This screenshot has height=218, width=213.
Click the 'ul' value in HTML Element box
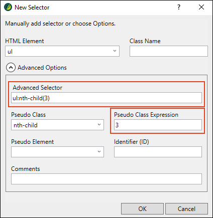point(10,52)
